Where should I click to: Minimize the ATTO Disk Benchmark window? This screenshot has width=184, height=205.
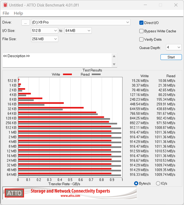click(x=145, y=5)
